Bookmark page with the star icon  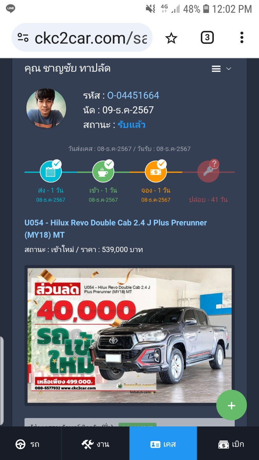(x=171, y=38)
